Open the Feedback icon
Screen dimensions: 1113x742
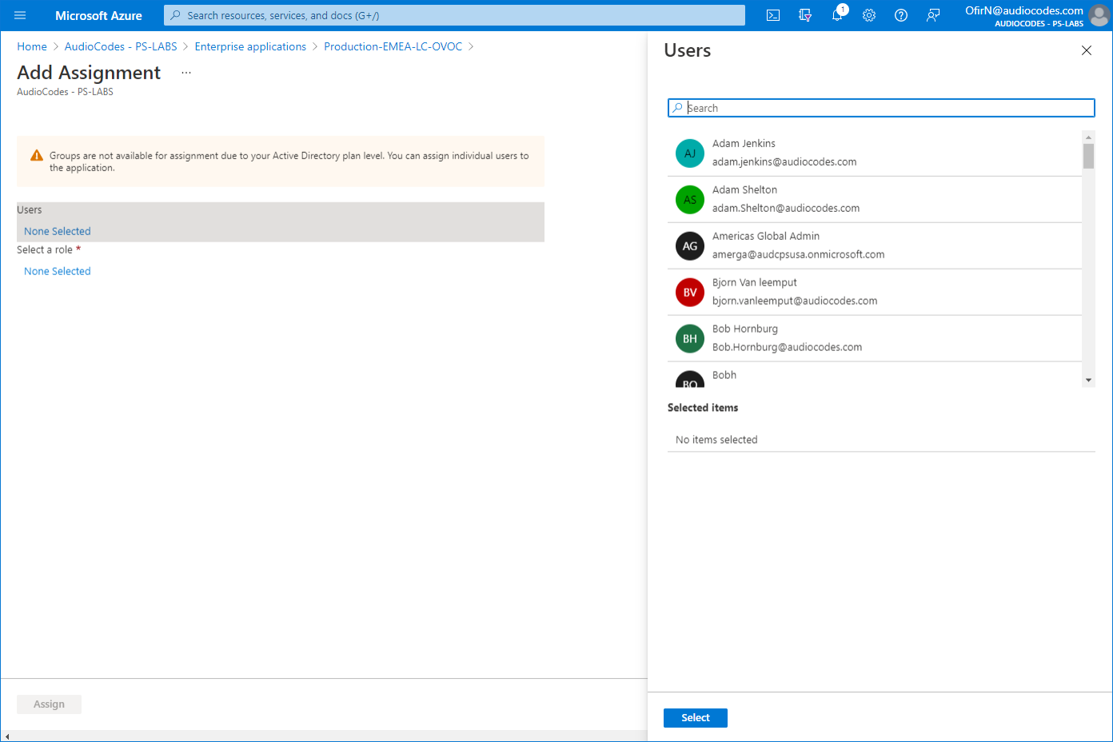[x=933, y=15]
